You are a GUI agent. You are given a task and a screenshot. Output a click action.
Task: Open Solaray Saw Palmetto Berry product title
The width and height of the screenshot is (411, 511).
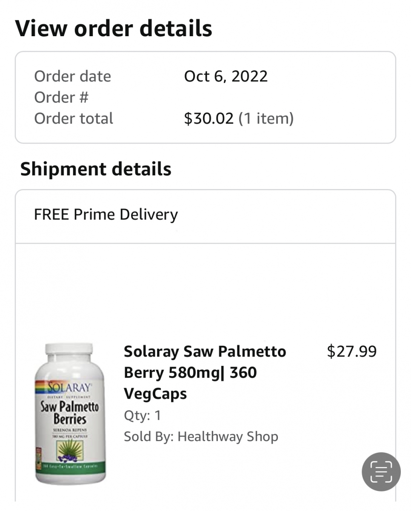(x=205, y=373)
